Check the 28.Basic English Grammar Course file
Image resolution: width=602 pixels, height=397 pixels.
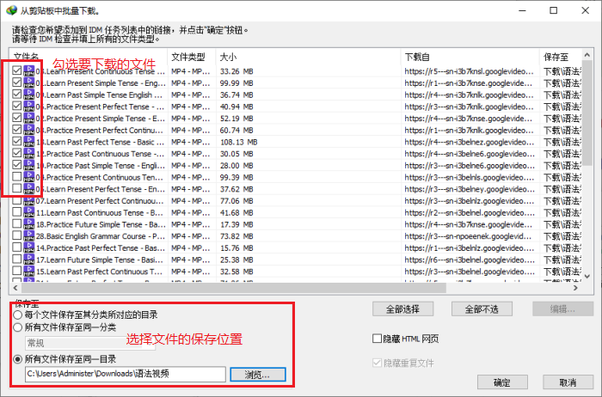click(x=16, y=235)
